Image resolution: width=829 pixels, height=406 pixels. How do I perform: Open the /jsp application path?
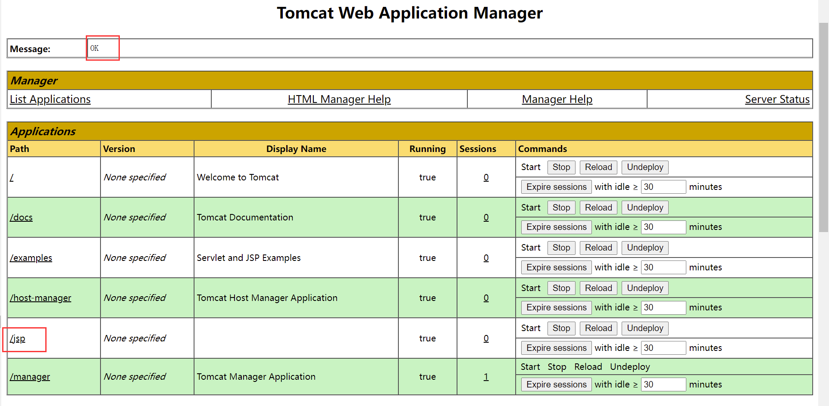(18, 339)
